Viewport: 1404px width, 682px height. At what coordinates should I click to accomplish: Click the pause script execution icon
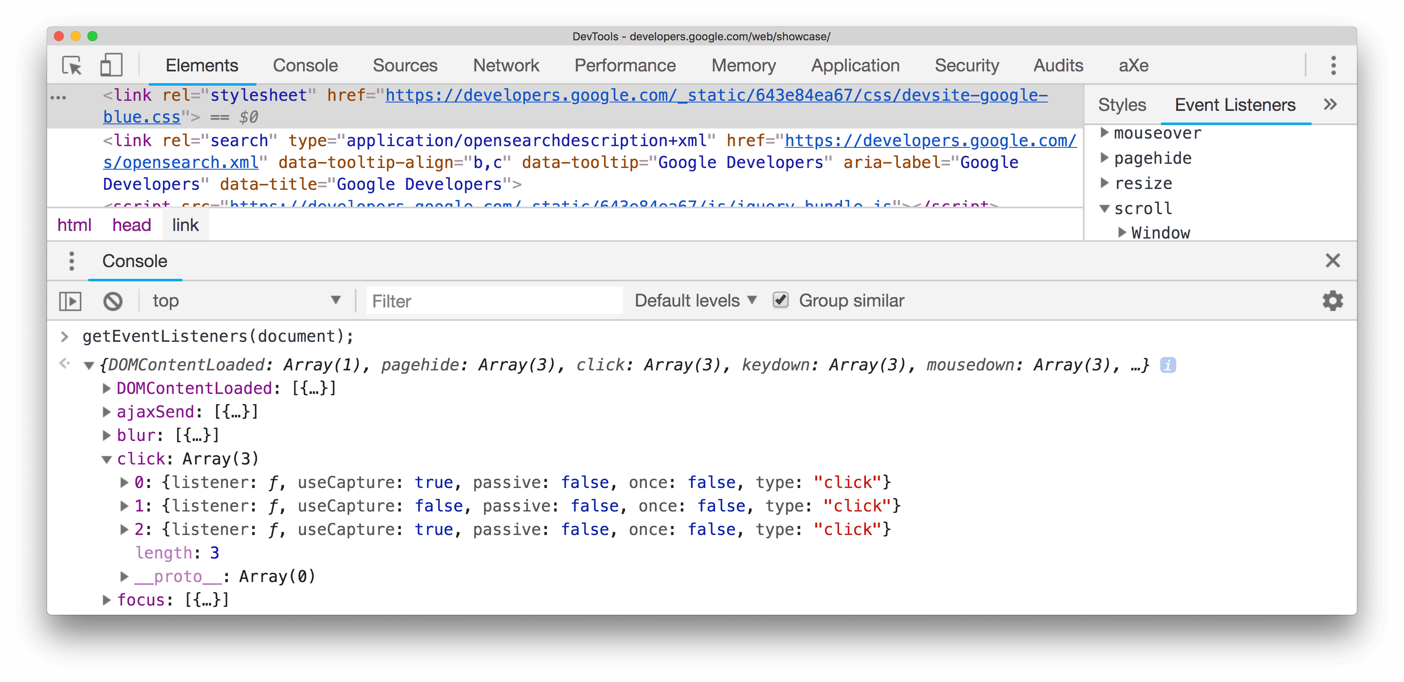(71, 300)
